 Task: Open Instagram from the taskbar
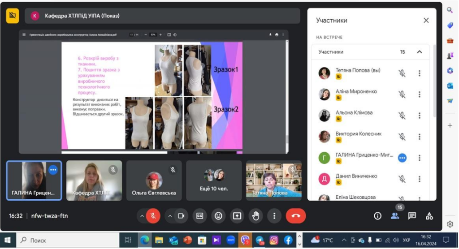click(x=274, y=240)
